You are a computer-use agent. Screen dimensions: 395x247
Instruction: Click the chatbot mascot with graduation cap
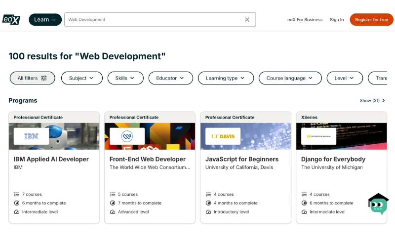(378, 204)
